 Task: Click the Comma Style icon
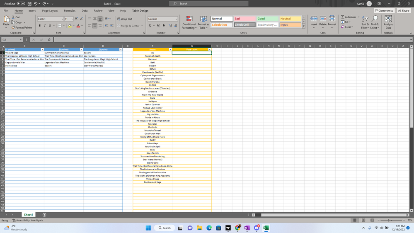pos(164,26)
